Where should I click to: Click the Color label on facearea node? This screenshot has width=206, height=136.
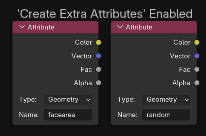[x=84, y=42]
